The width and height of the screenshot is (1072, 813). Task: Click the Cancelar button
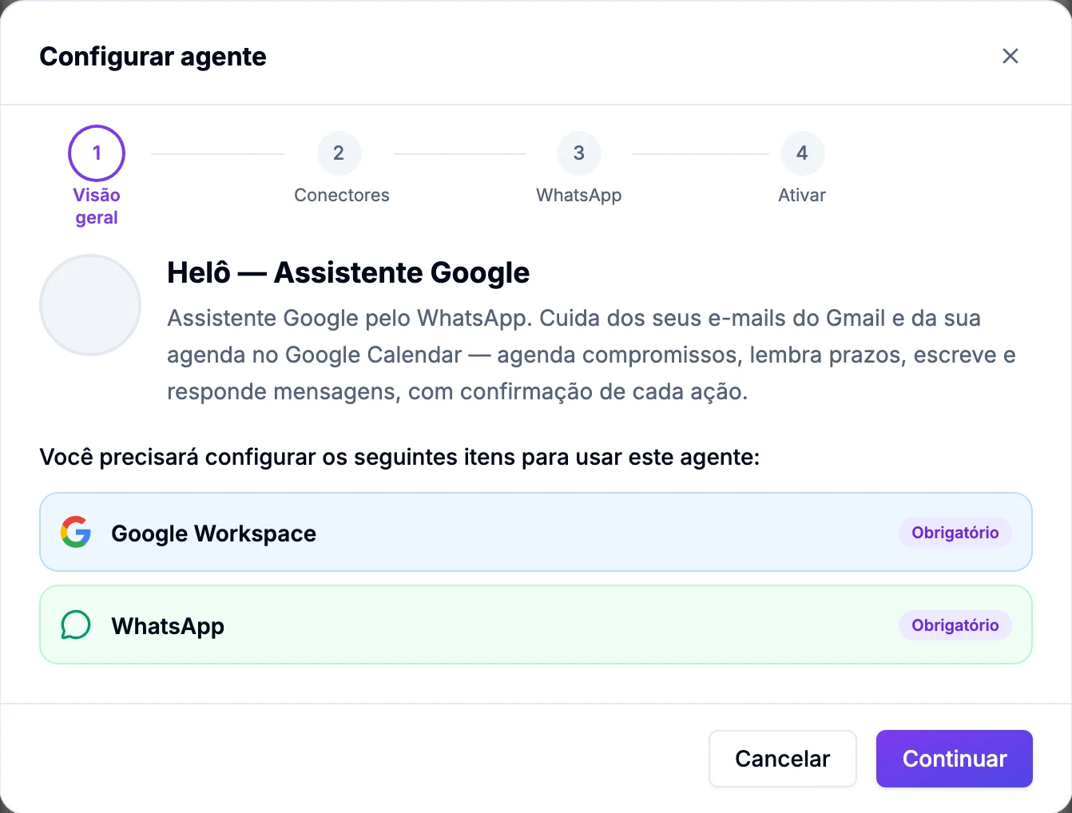pos(783,759)
